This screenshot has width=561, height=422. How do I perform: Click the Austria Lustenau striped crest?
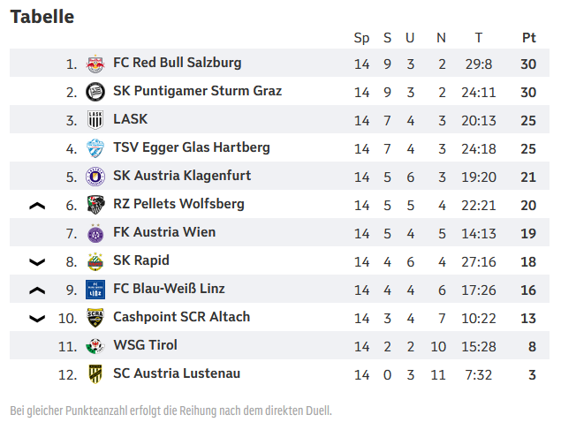(95, 374)
